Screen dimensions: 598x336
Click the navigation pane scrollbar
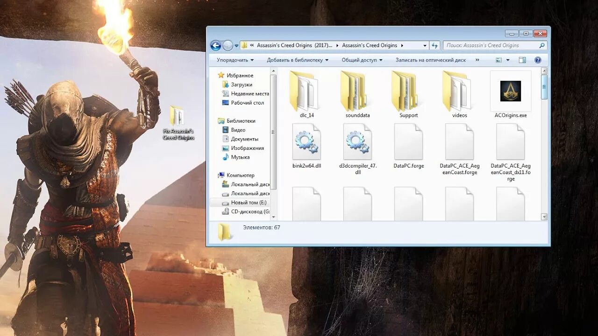click(x=274, y=133)
